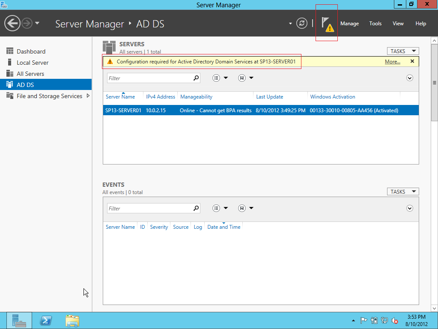
Task: Select All Servers in the sidebar
Action: pyautogui.click(x=46, y=74)
